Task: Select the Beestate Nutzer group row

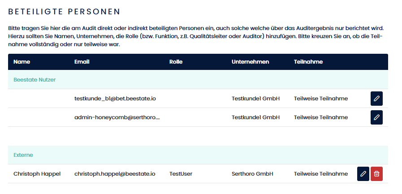Action: [x=35, y=80]
